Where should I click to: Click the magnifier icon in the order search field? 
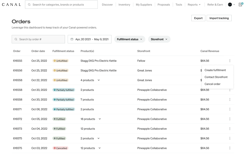[x=16, y=39]
